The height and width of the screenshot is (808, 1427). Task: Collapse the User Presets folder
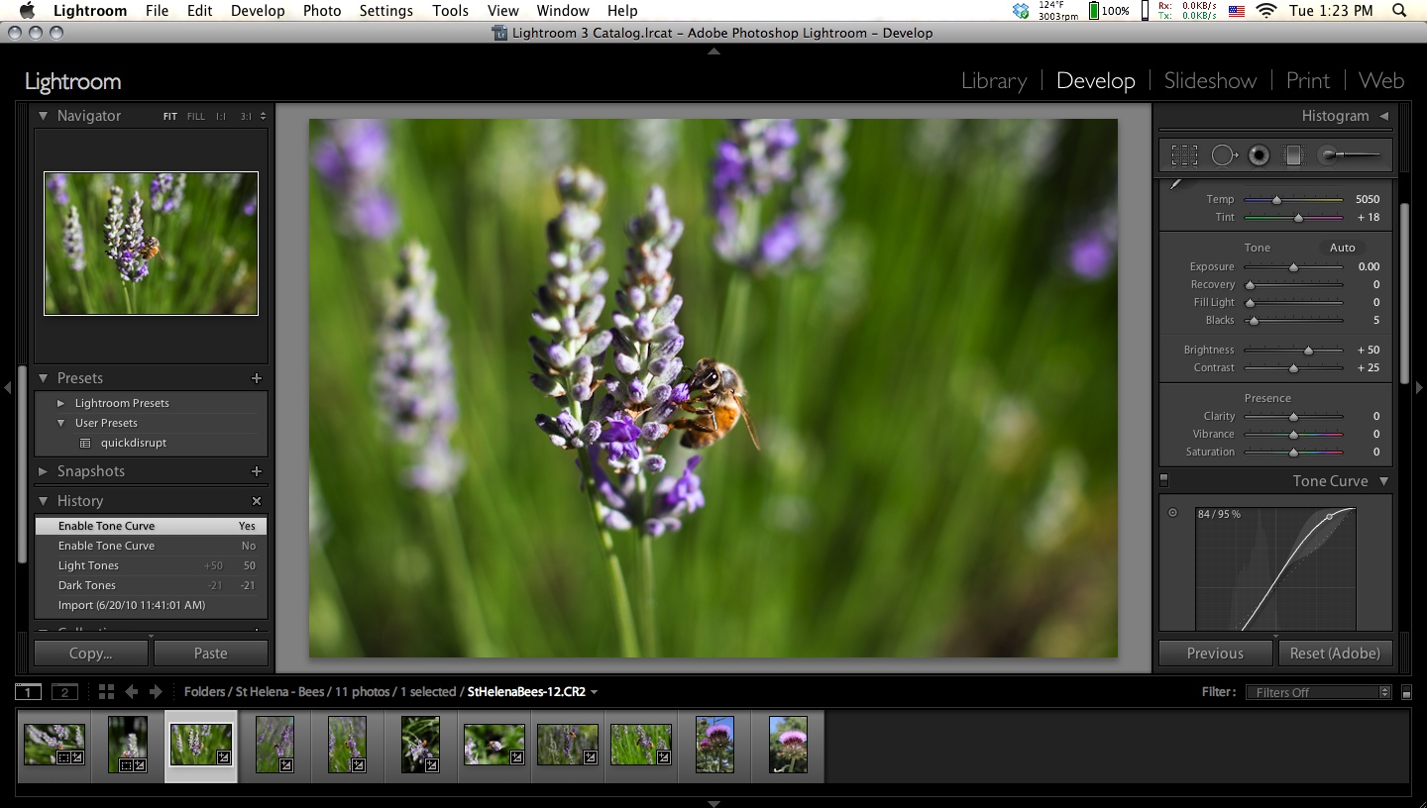coord(61,423)
